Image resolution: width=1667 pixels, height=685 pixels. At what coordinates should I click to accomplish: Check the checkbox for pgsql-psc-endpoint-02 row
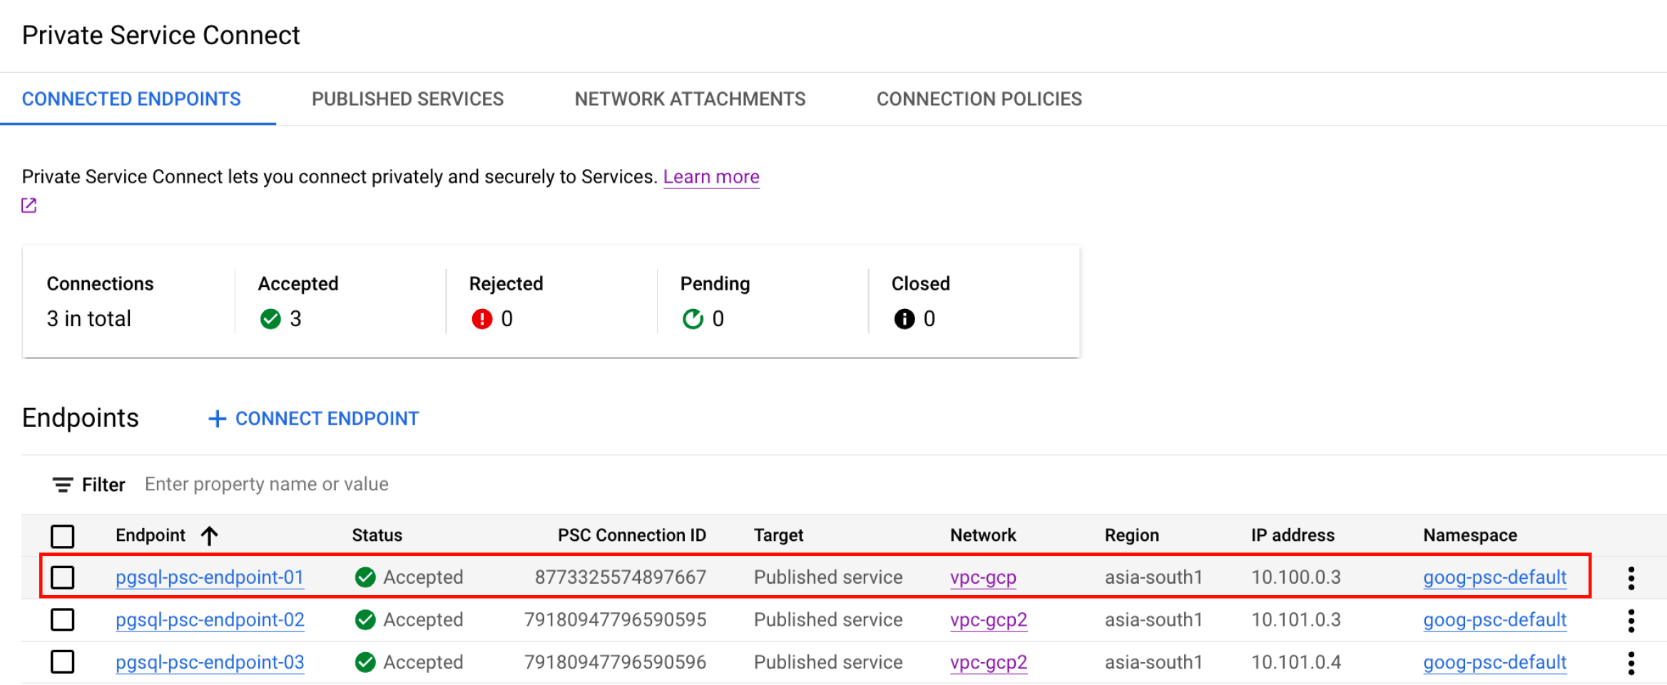point(63,620)
